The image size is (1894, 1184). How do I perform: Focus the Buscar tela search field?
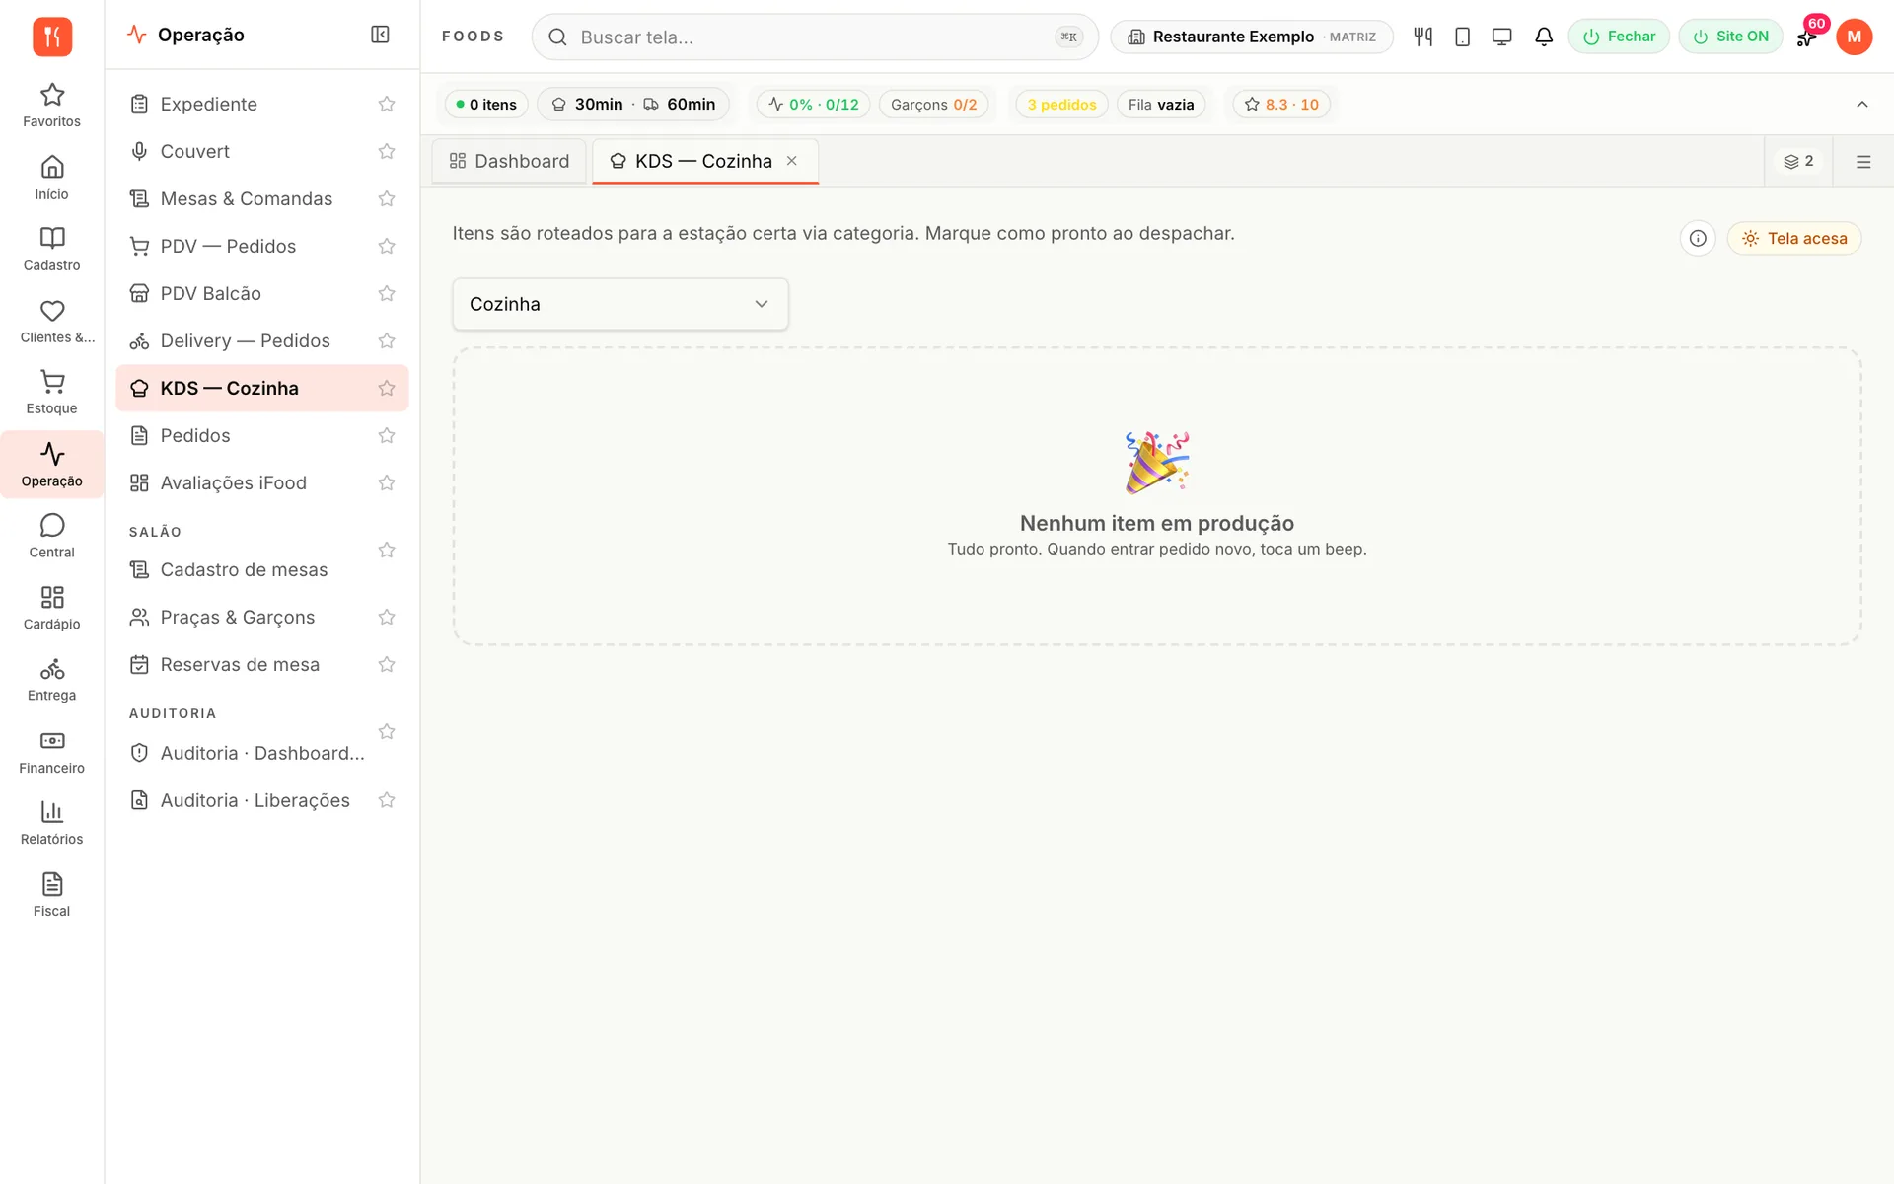[x=815, y=37]
